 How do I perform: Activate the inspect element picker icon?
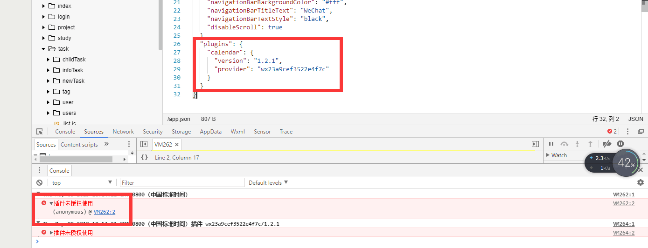[x=40, y=132]
